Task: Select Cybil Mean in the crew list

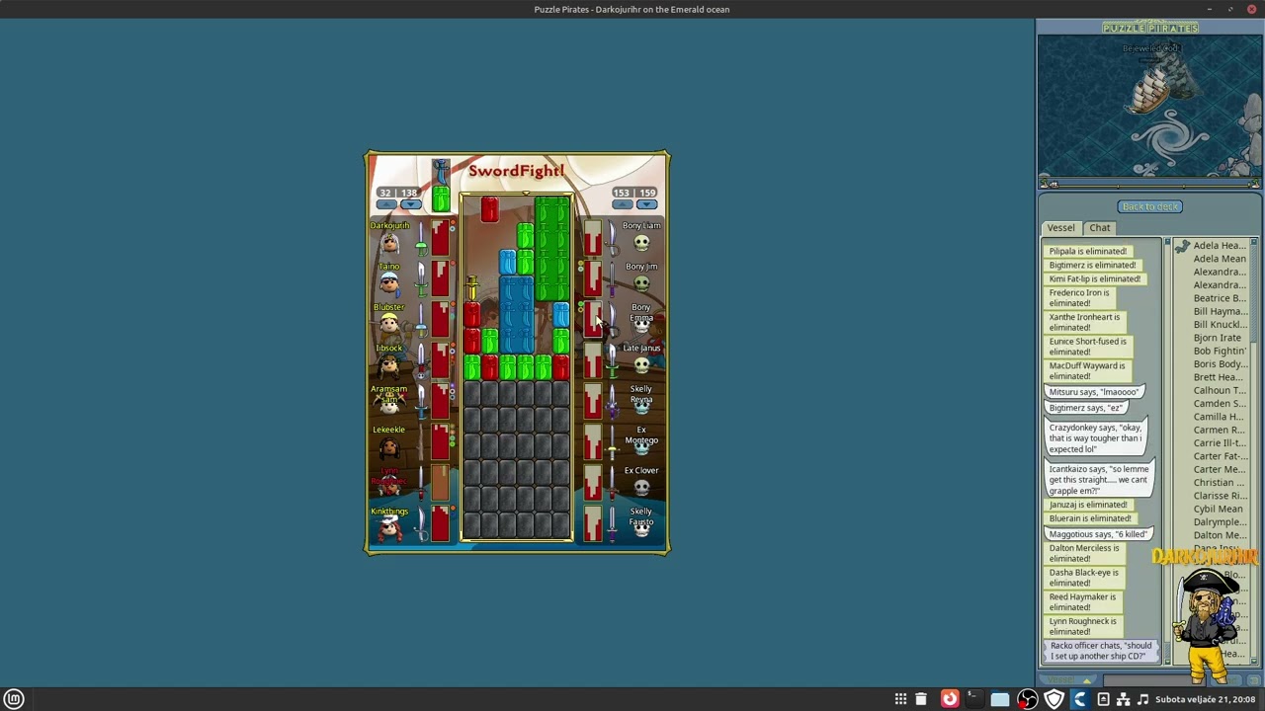Action: pos(1218,510)
